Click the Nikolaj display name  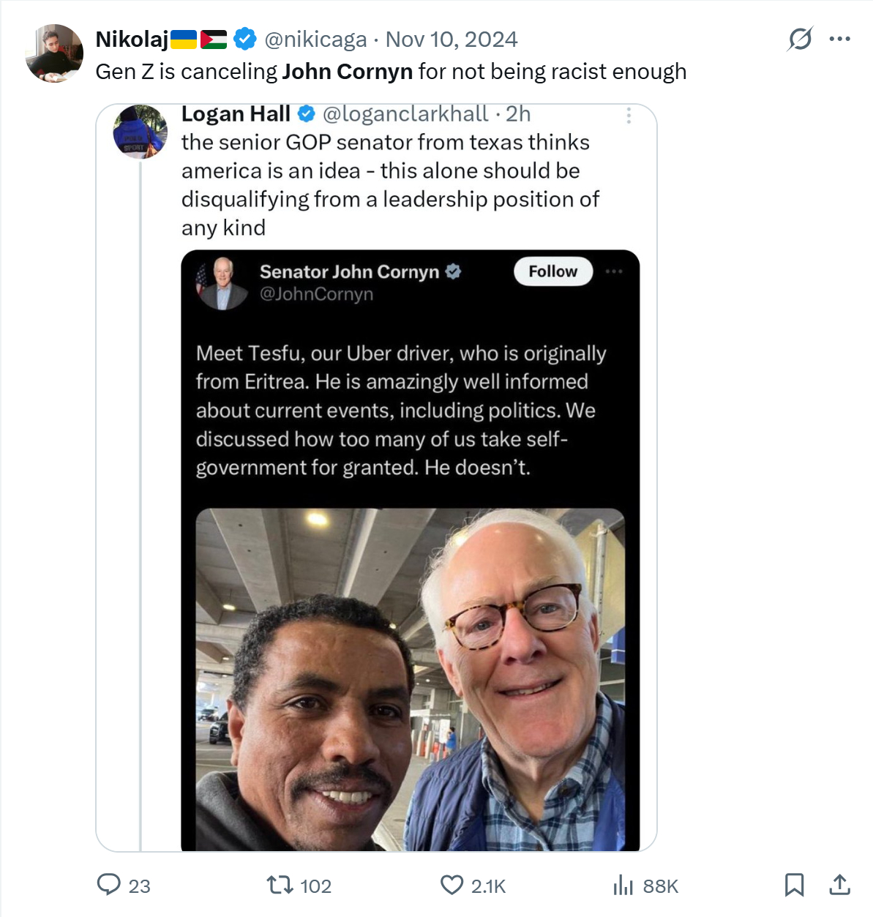(132, 40)
